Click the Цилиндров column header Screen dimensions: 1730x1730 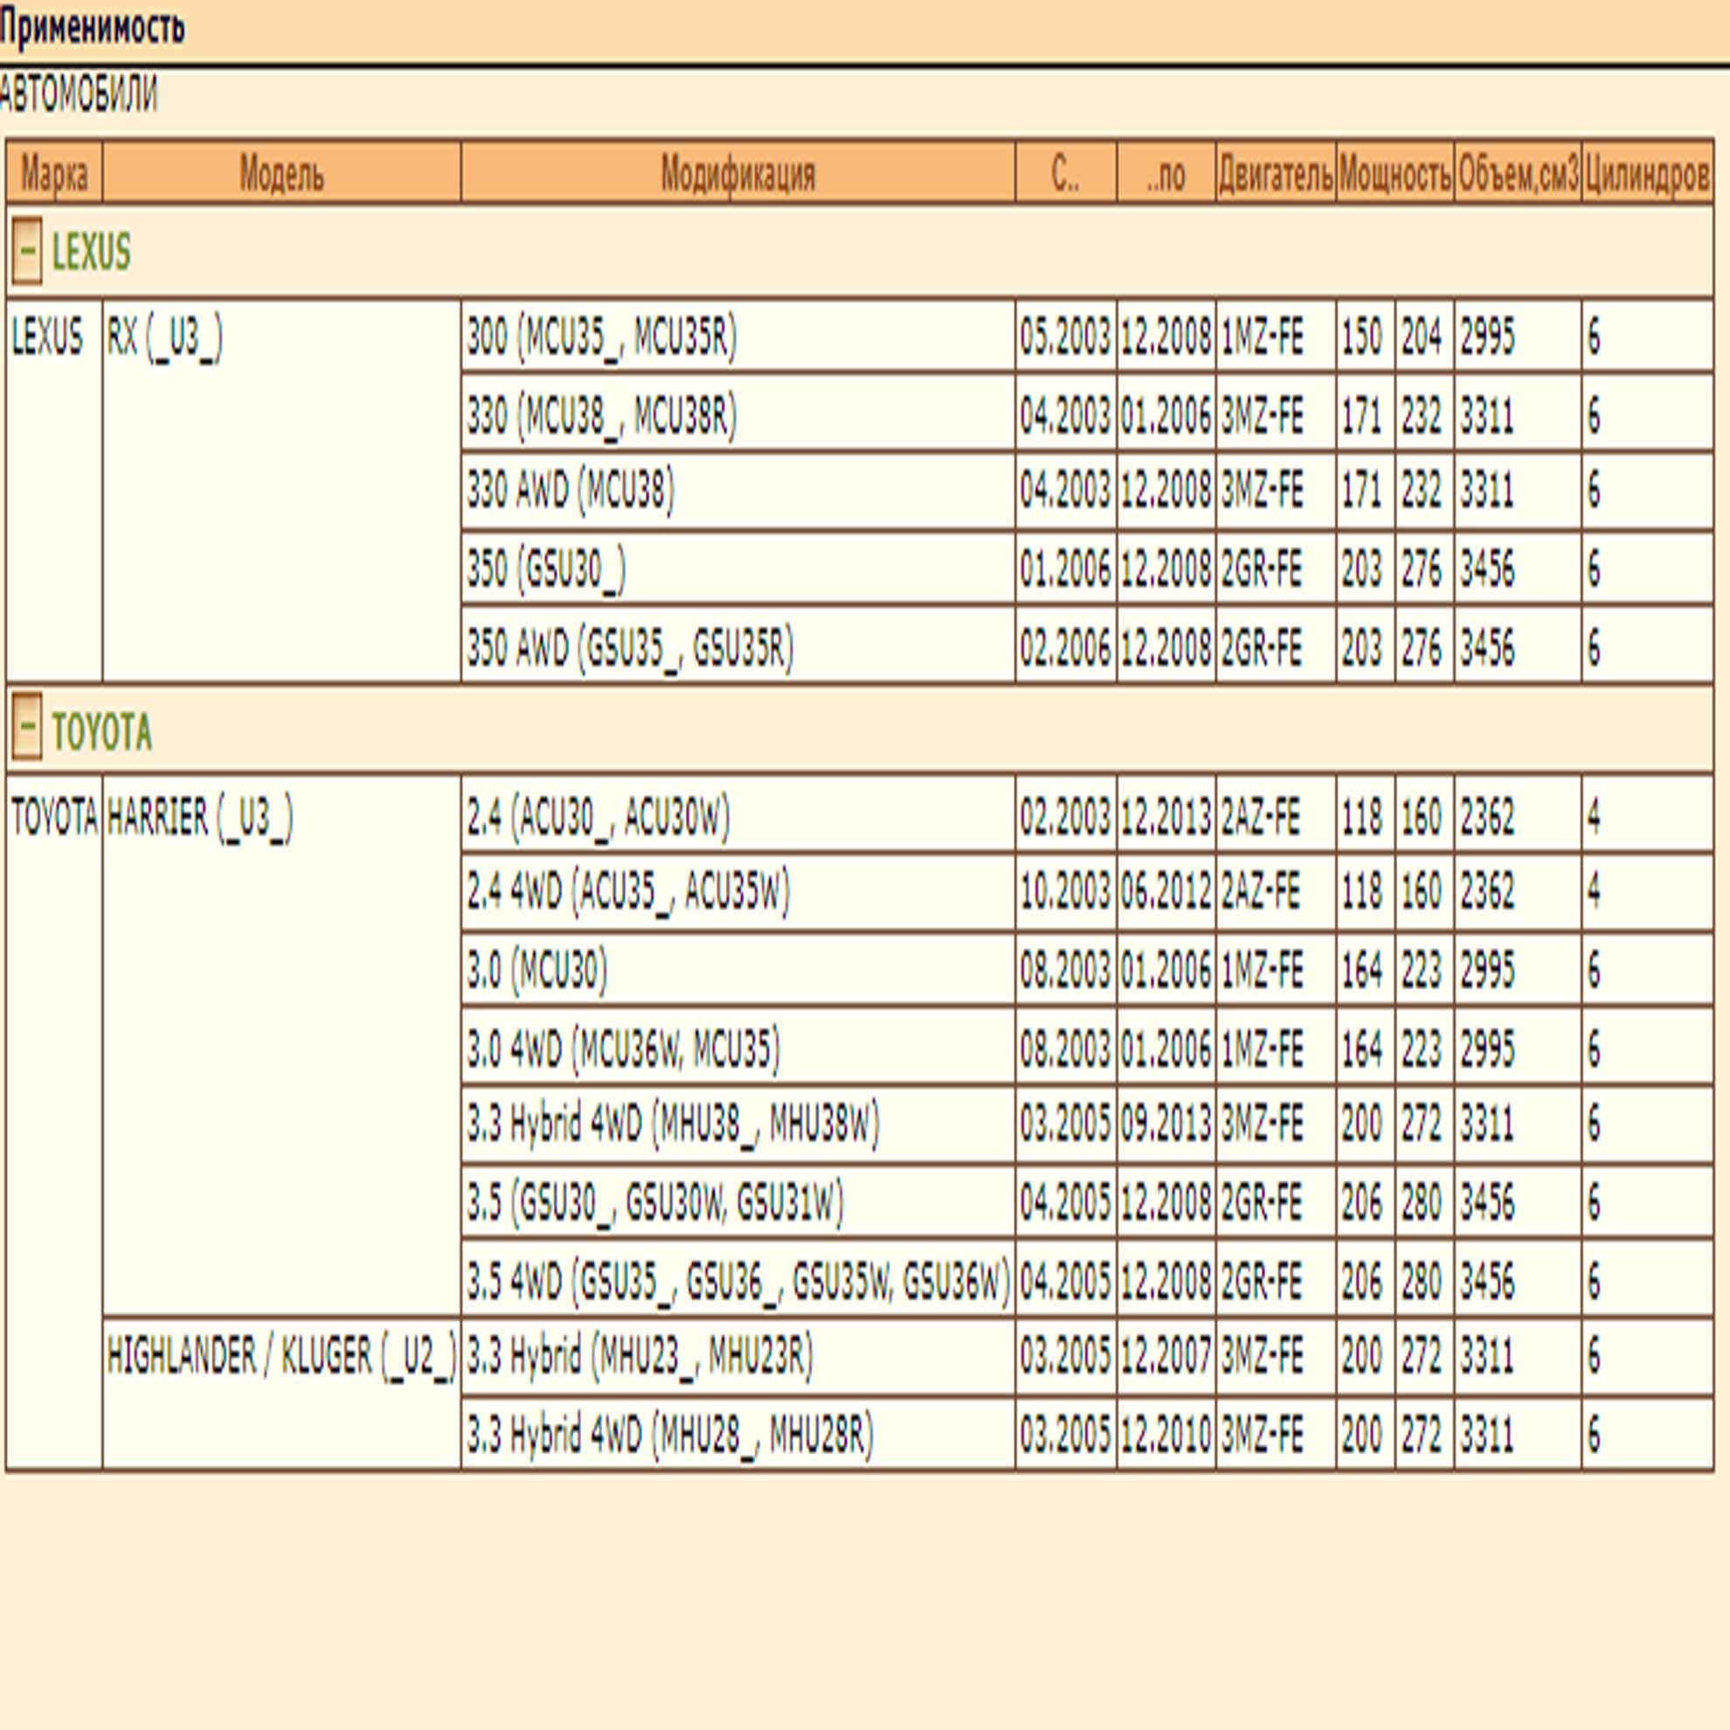(1647, 172)
